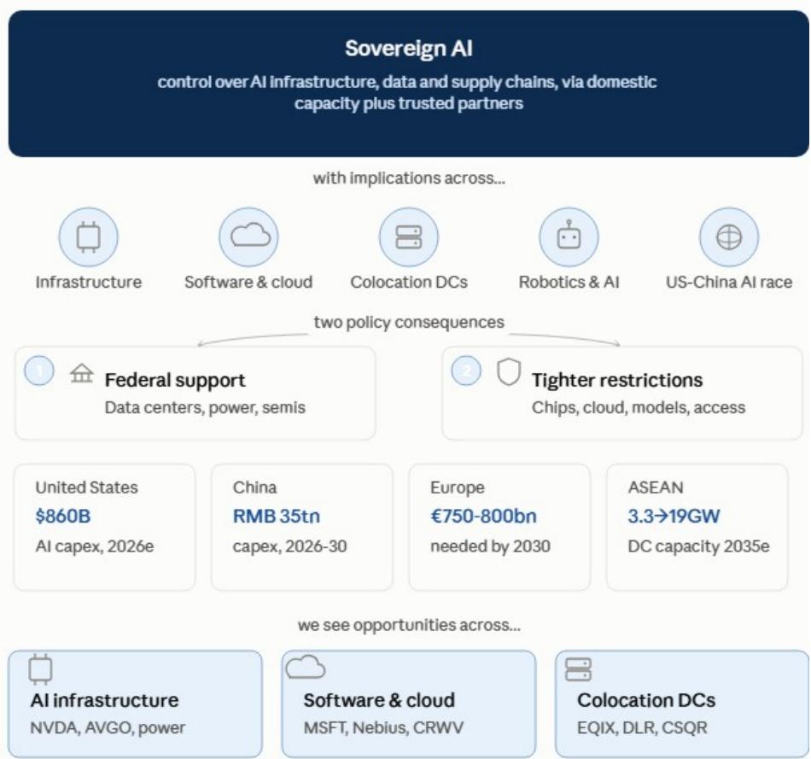Click 'AI capex, 2026e' text
Image resolution: width=811 pixels, height=759 pixels.
click(x=95, y=546)
